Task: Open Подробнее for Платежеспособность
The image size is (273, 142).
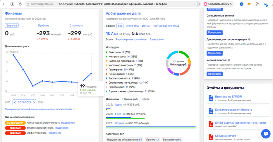Action: [62, 128]
